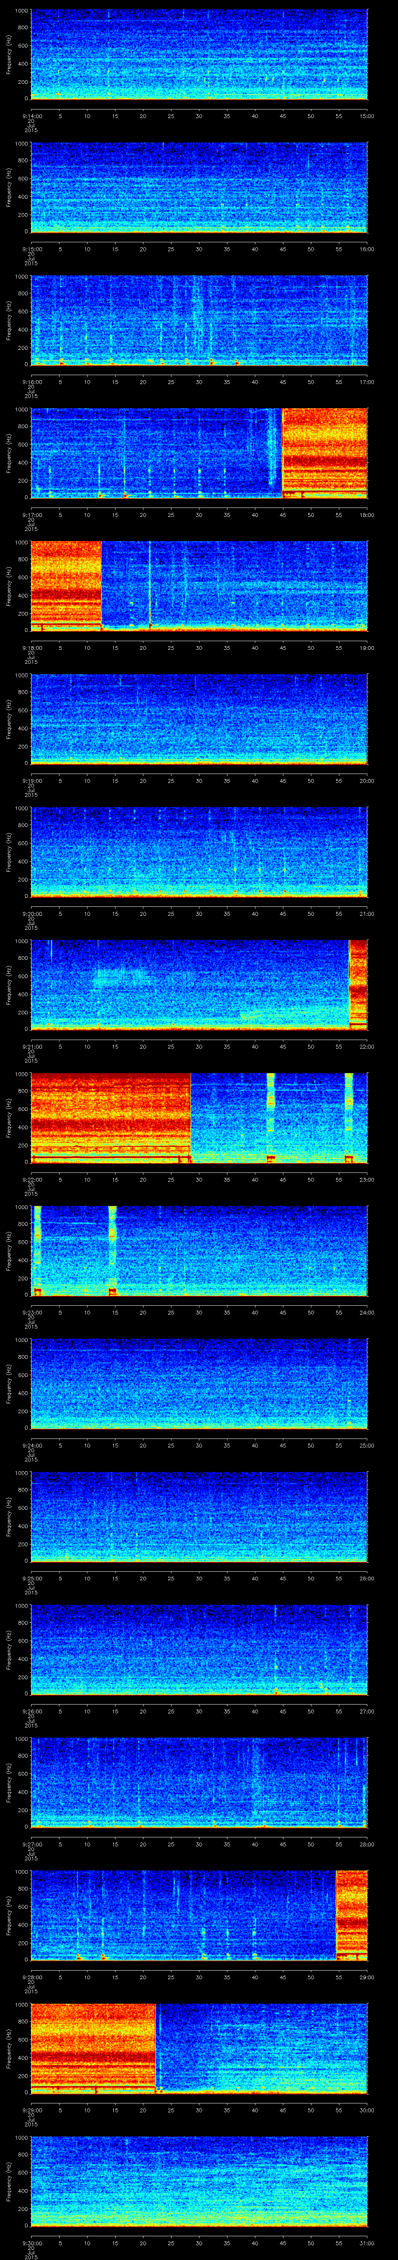The width and height of the screenshot is (398, 2260).
Task: Click the '9:29:00' time axis label
Action: click(x=31, y=2110)
